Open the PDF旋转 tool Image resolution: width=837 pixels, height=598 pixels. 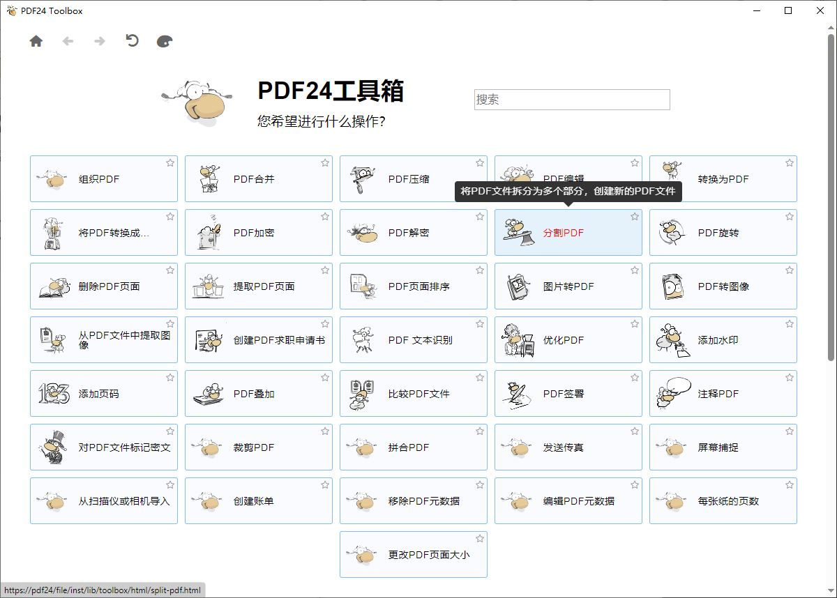[x=723, y=232]
